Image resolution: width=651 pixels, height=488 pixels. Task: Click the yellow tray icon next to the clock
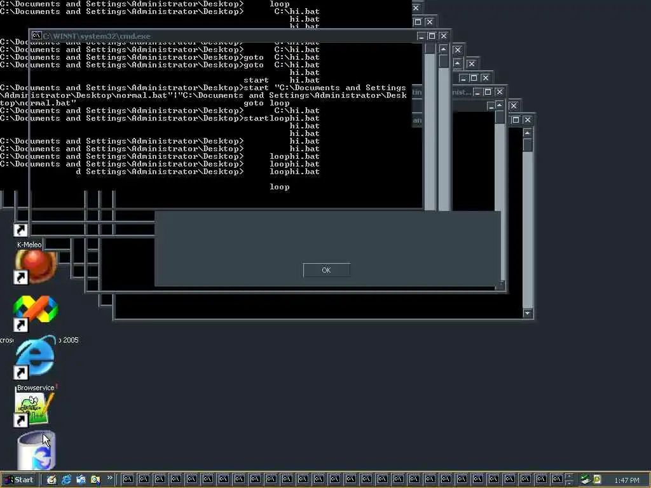pyautogui.click(x=597, y=479)
